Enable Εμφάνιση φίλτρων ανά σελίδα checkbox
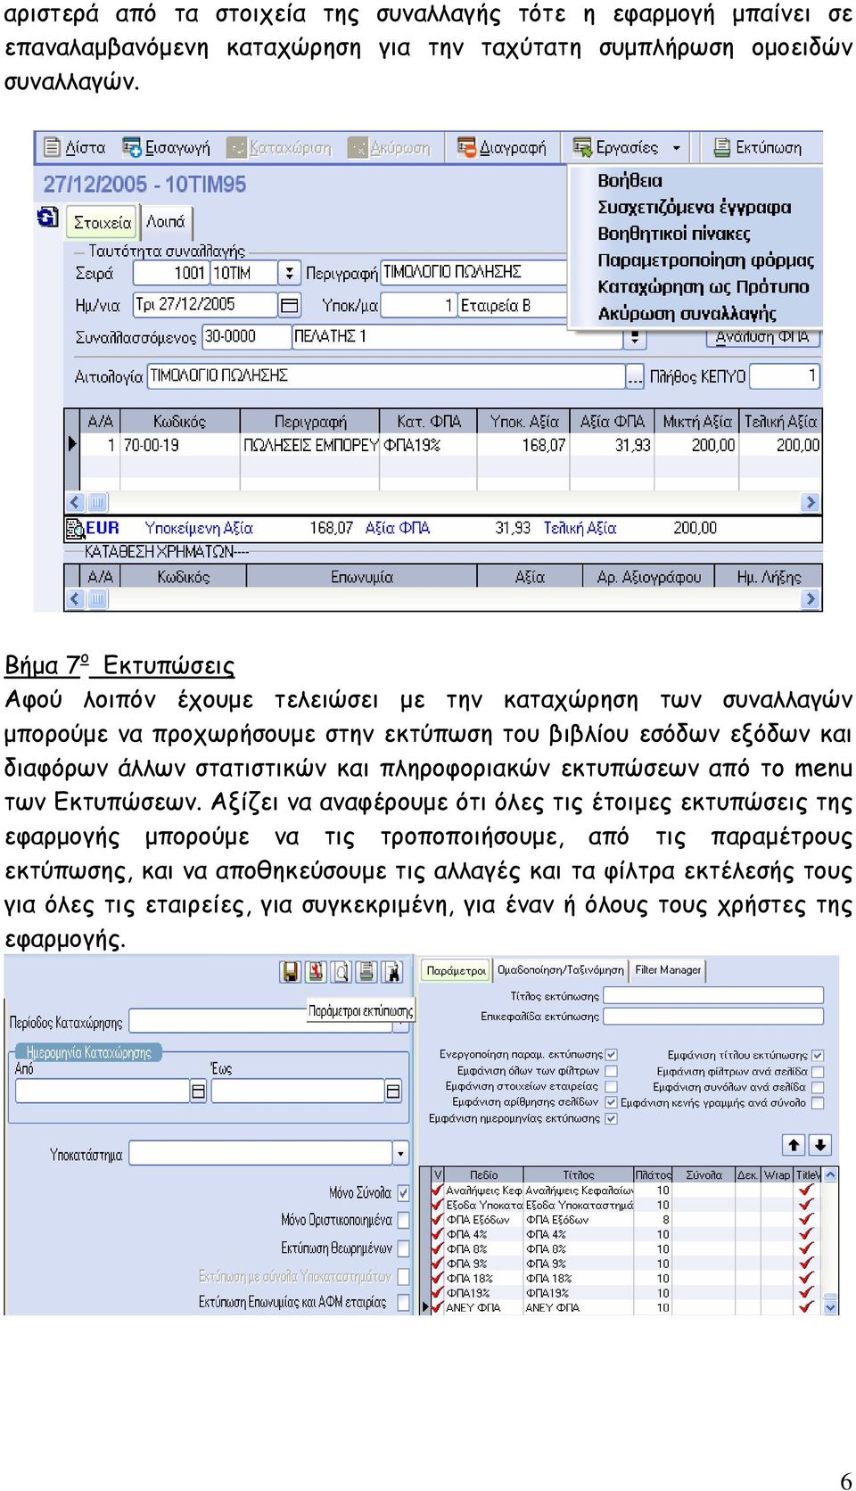 (818, 1072)
